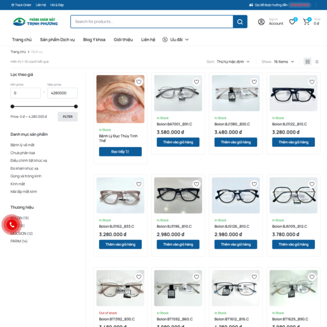Open Sản phẩm Dịch vụ menu
This screenshot has height=327, width=327.
(57, 40)
